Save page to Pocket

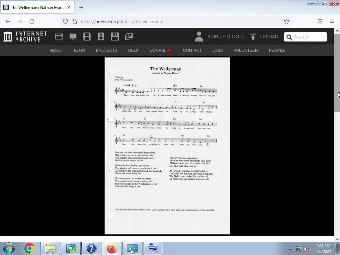click(x=320, y=21)
